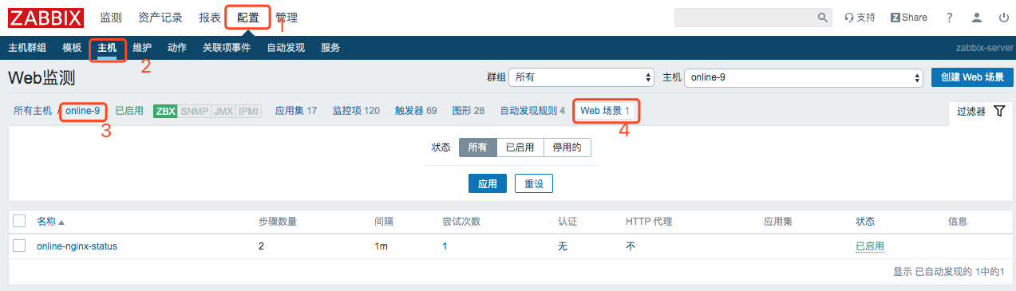
Task: Click the 1m interval cell
Action: click(x=381, y=246)
